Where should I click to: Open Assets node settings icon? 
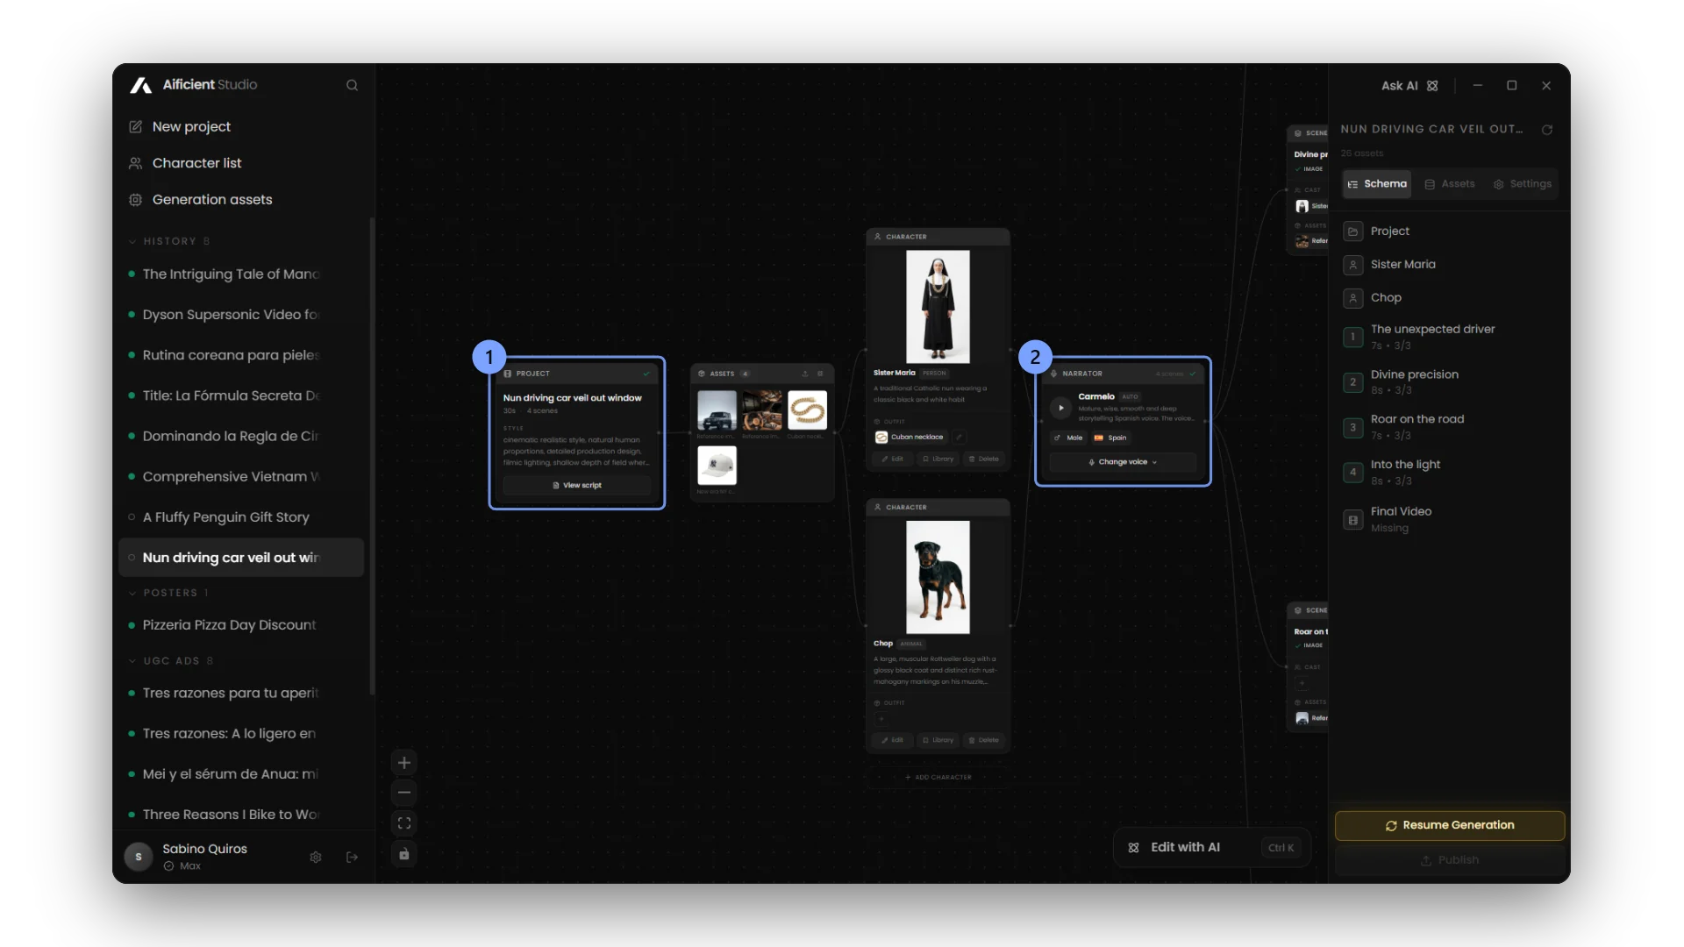pos(821,374)
